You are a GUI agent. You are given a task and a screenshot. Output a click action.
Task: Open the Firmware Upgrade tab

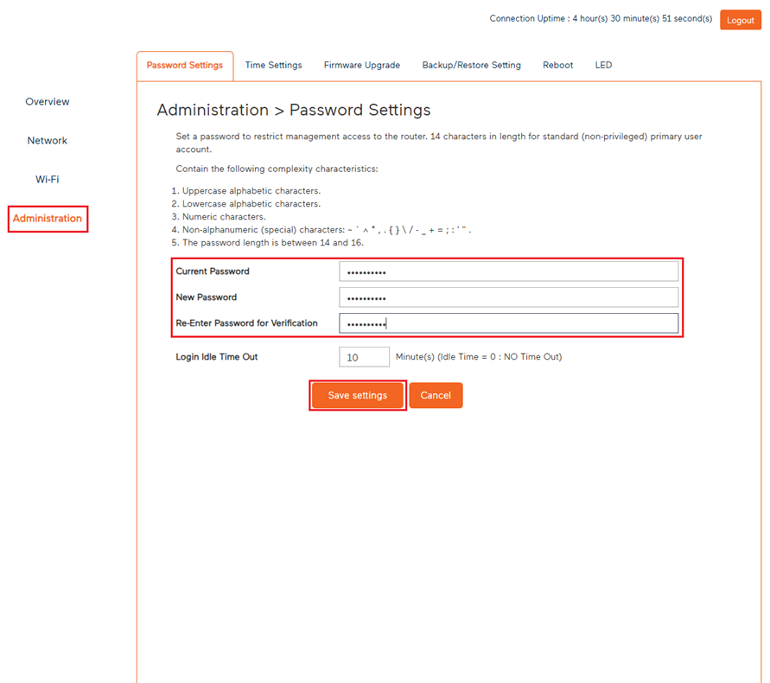pyautogui.click(x=362, y=64)
